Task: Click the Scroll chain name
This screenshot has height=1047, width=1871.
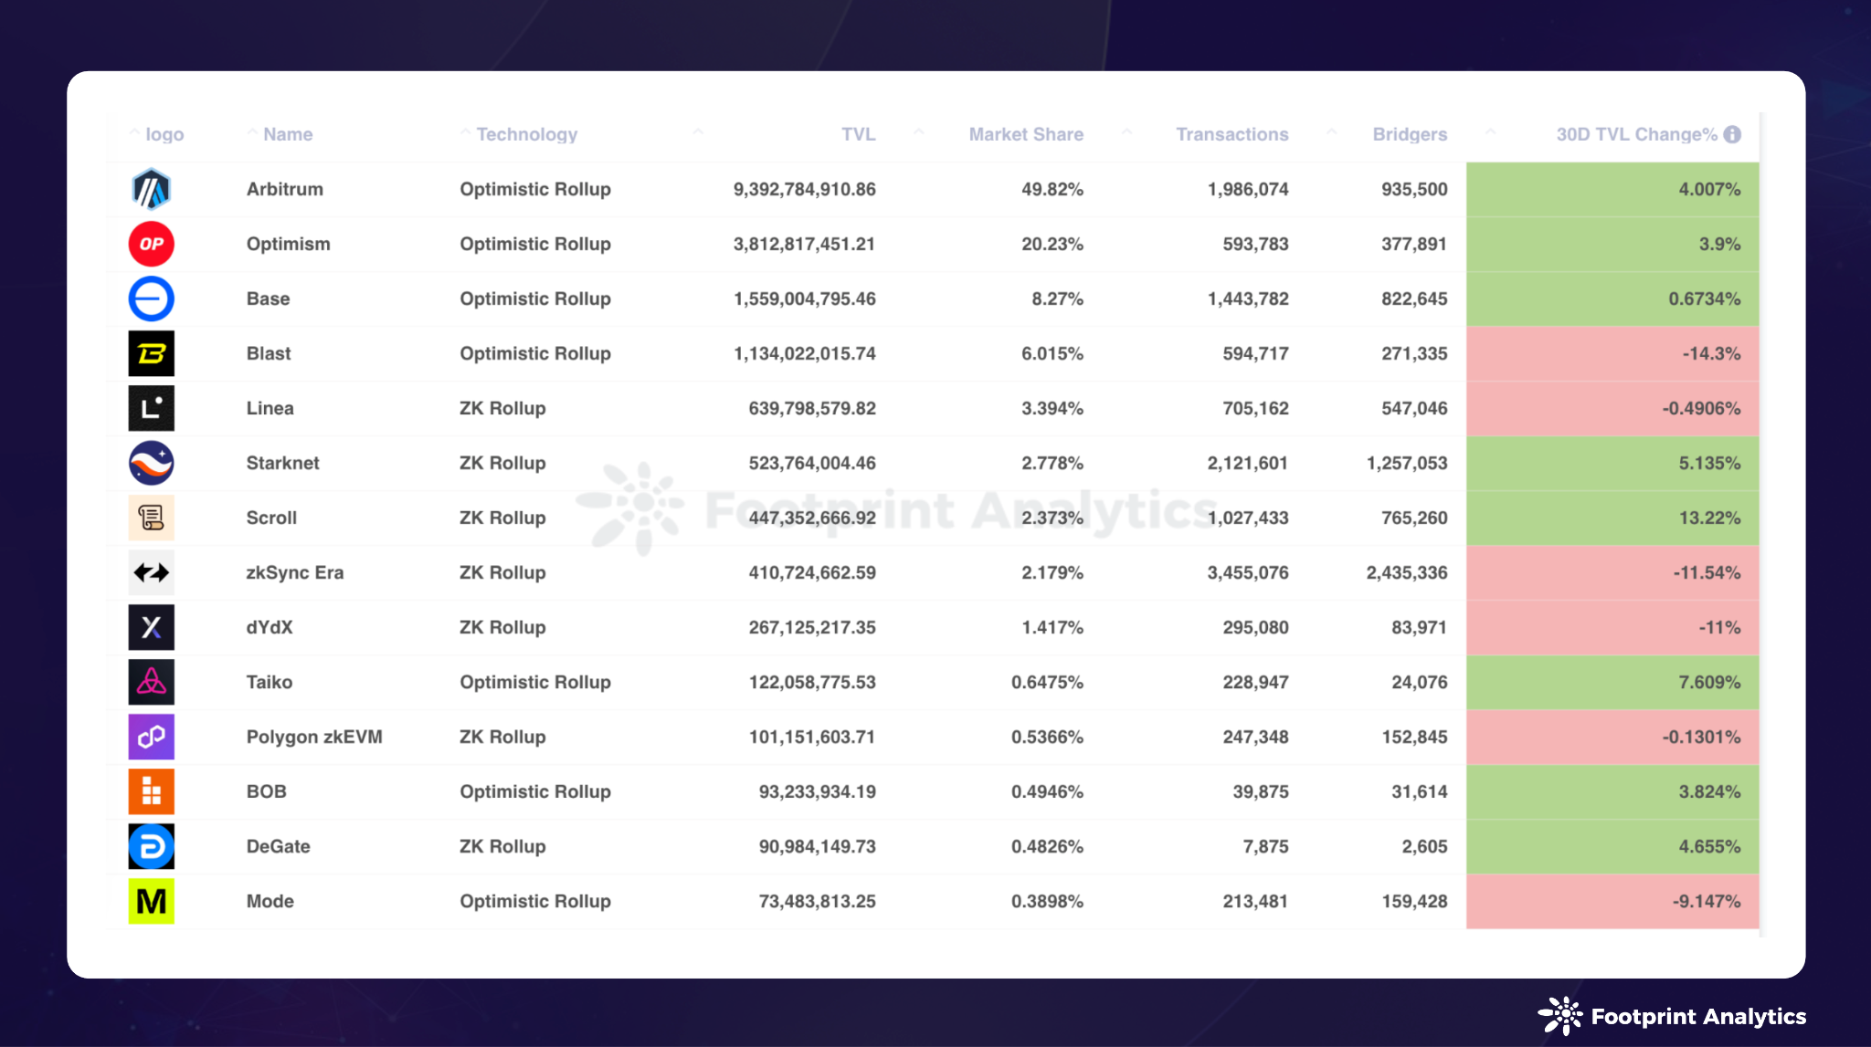Action: click(271, 518)
